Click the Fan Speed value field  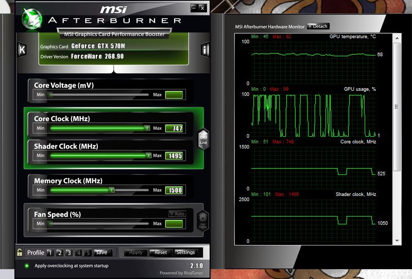point(174,224)
